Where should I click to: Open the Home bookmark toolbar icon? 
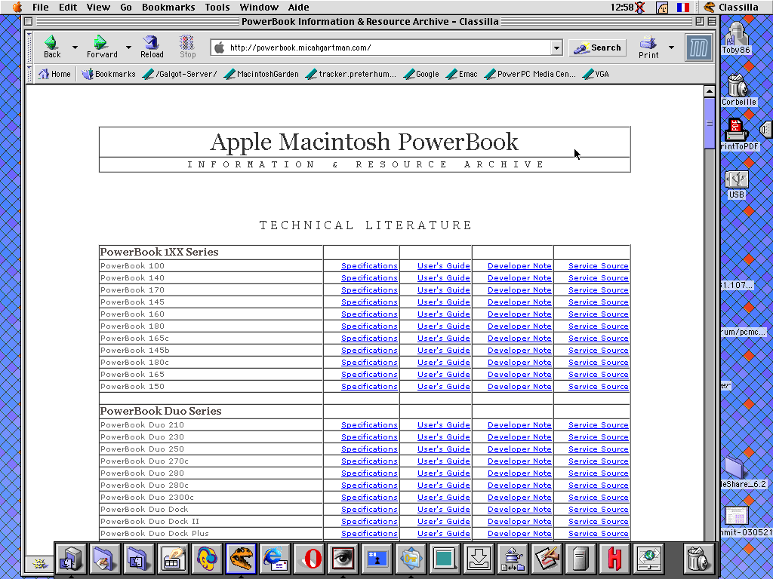point(54,74)
